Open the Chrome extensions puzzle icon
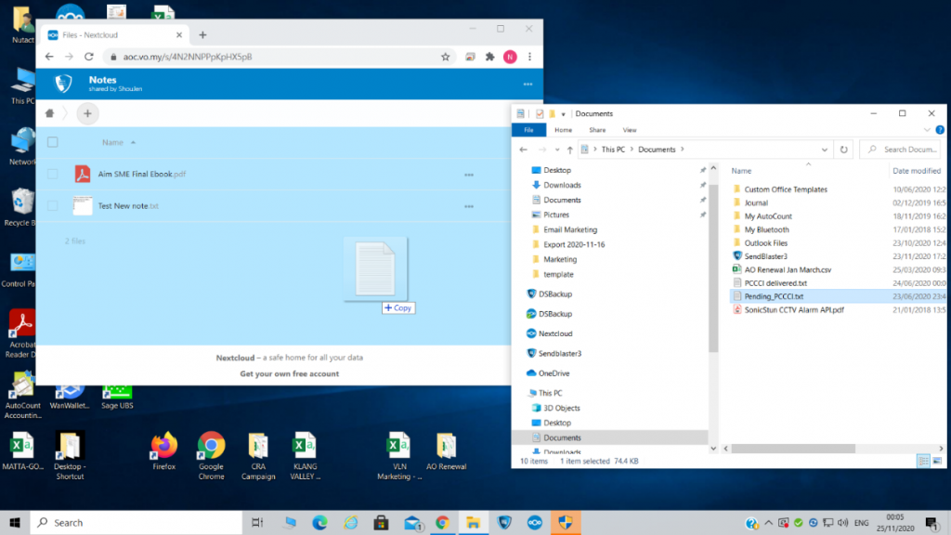This screenshot has width=951, height=535. point(490,57)
